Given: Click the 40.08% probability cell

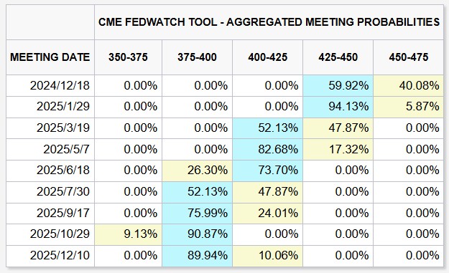Looking at the screenshot, I should [408, 86].
